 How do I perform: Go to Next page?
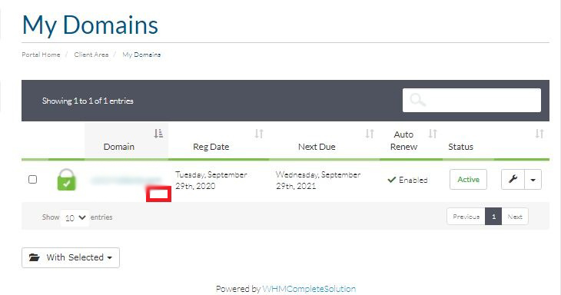pos(515,217)
